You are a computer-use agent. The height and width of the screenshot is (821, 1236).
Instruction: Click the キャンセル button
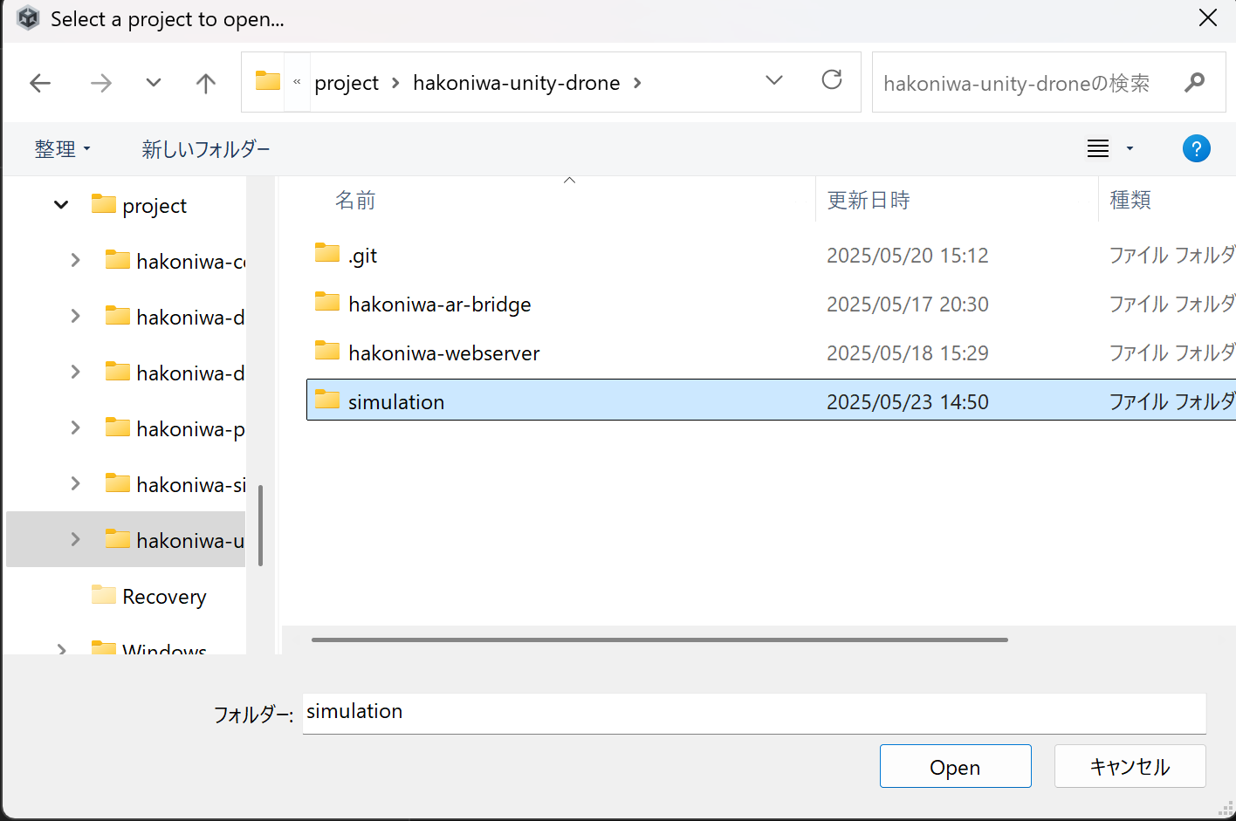click(1130, 766)
